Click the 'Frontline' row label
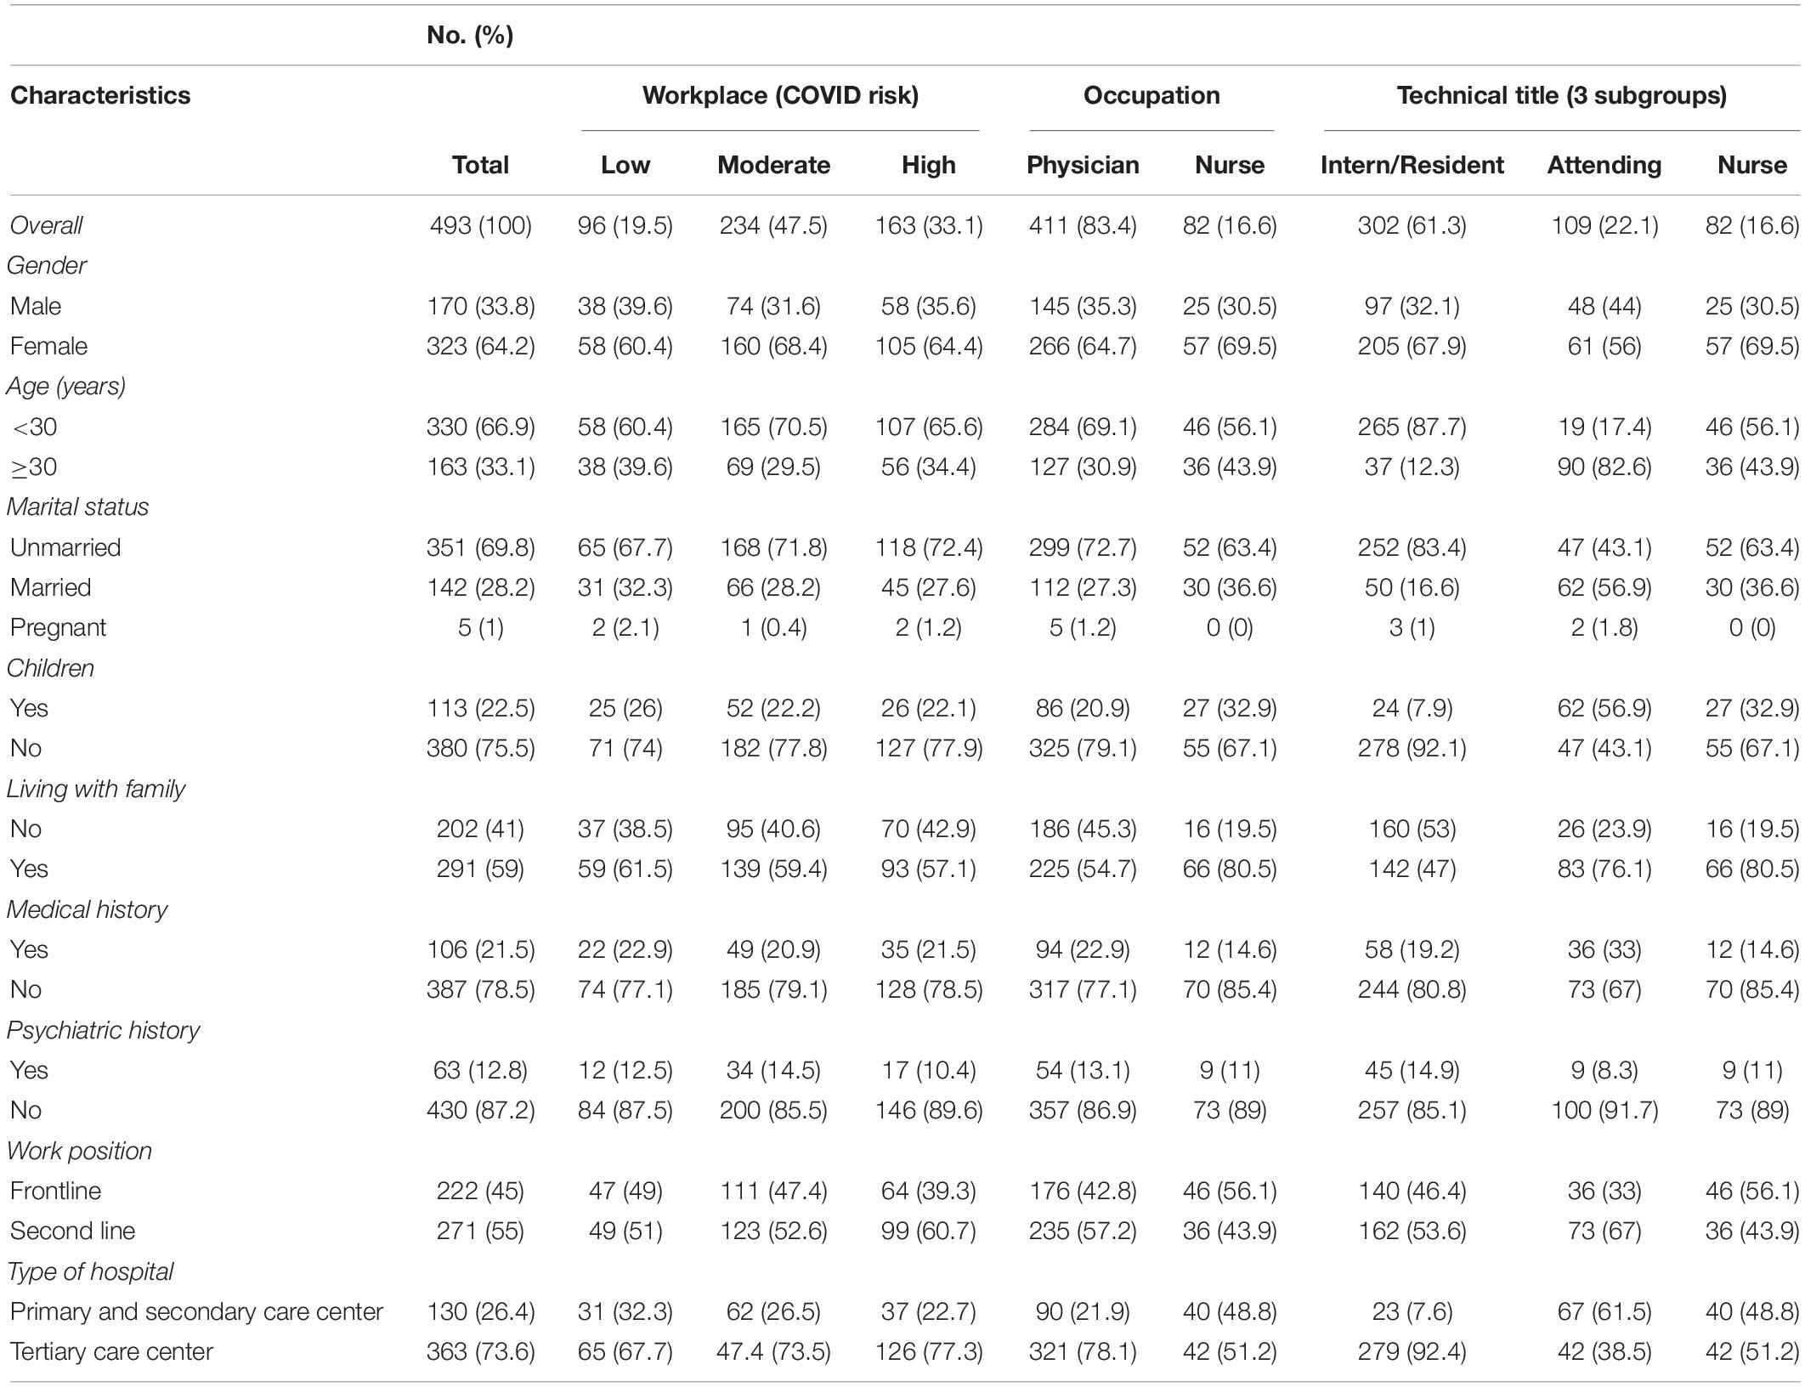This screenshot has width=1805, height=1387. pyautogui.click(x=55, y=1191)
